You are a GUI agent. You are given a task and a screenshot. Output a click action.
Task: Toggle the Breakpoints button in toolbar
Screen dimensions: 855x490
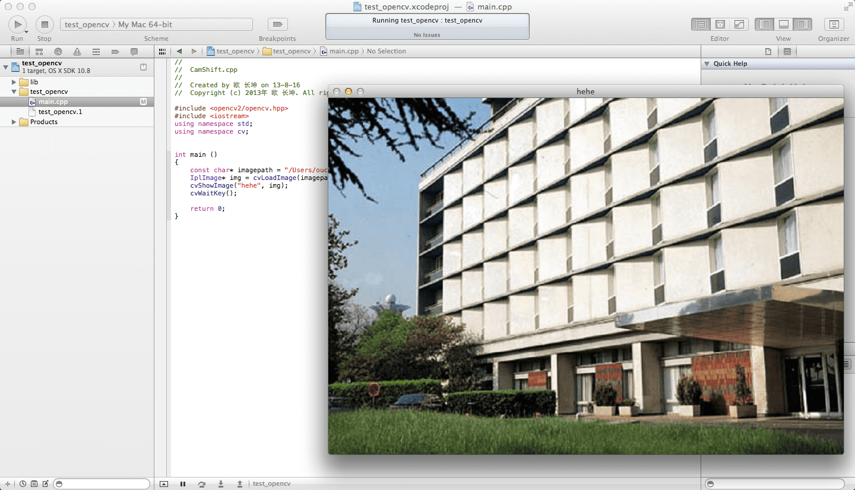pos(277,24)
